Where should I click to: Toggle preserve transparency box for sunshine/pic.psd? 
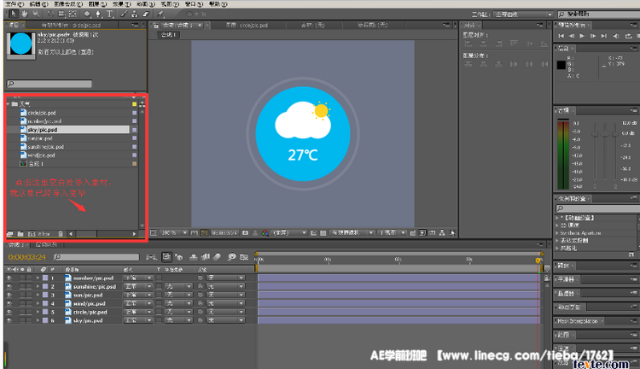(159, 286)
